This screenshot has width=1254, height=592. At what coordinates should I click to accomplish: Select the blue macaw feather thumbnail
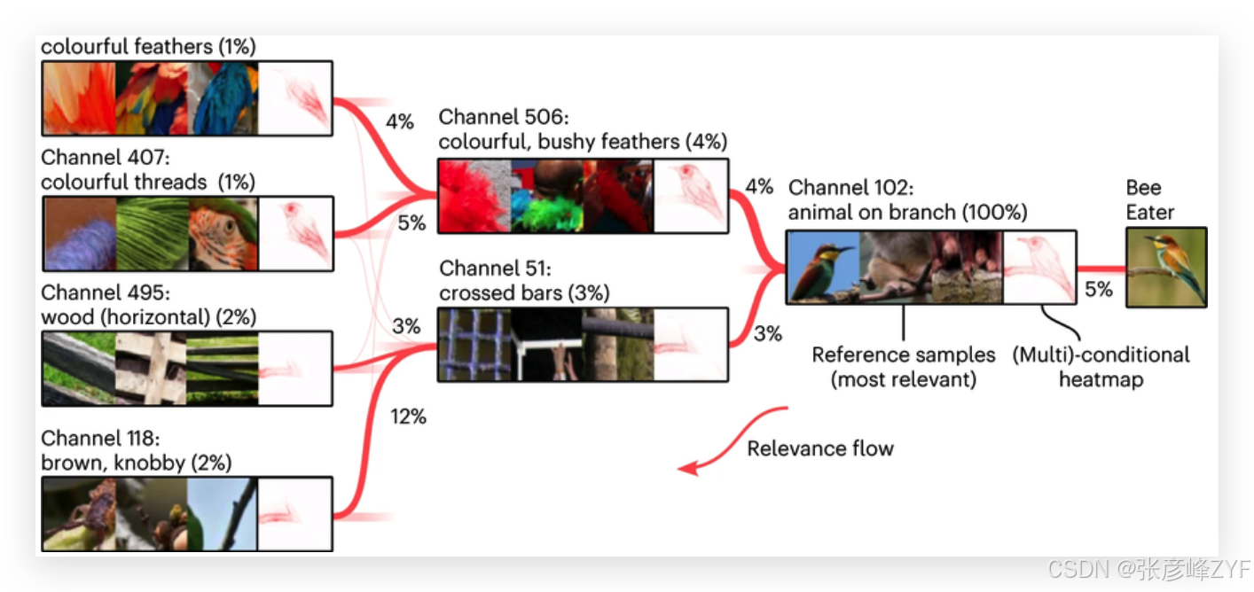(223, 97)
